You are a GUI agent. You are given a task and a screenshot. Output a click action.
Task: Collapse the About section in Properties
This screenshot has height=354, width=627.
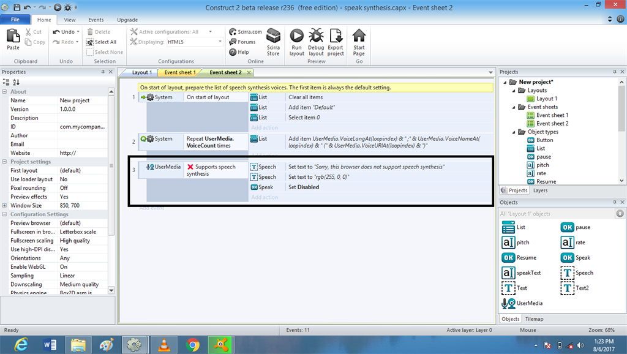point(4,92)
